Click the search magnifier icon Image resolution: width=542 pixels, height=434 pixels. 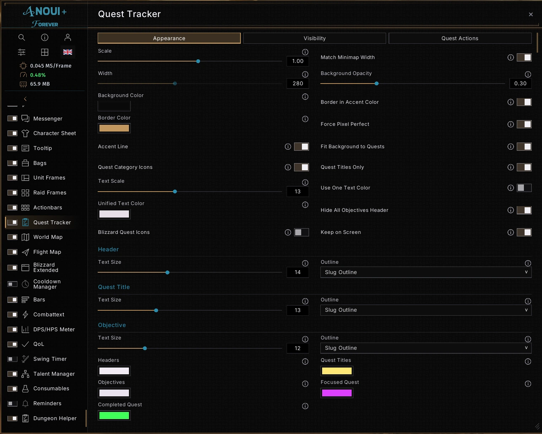(22, 37)
